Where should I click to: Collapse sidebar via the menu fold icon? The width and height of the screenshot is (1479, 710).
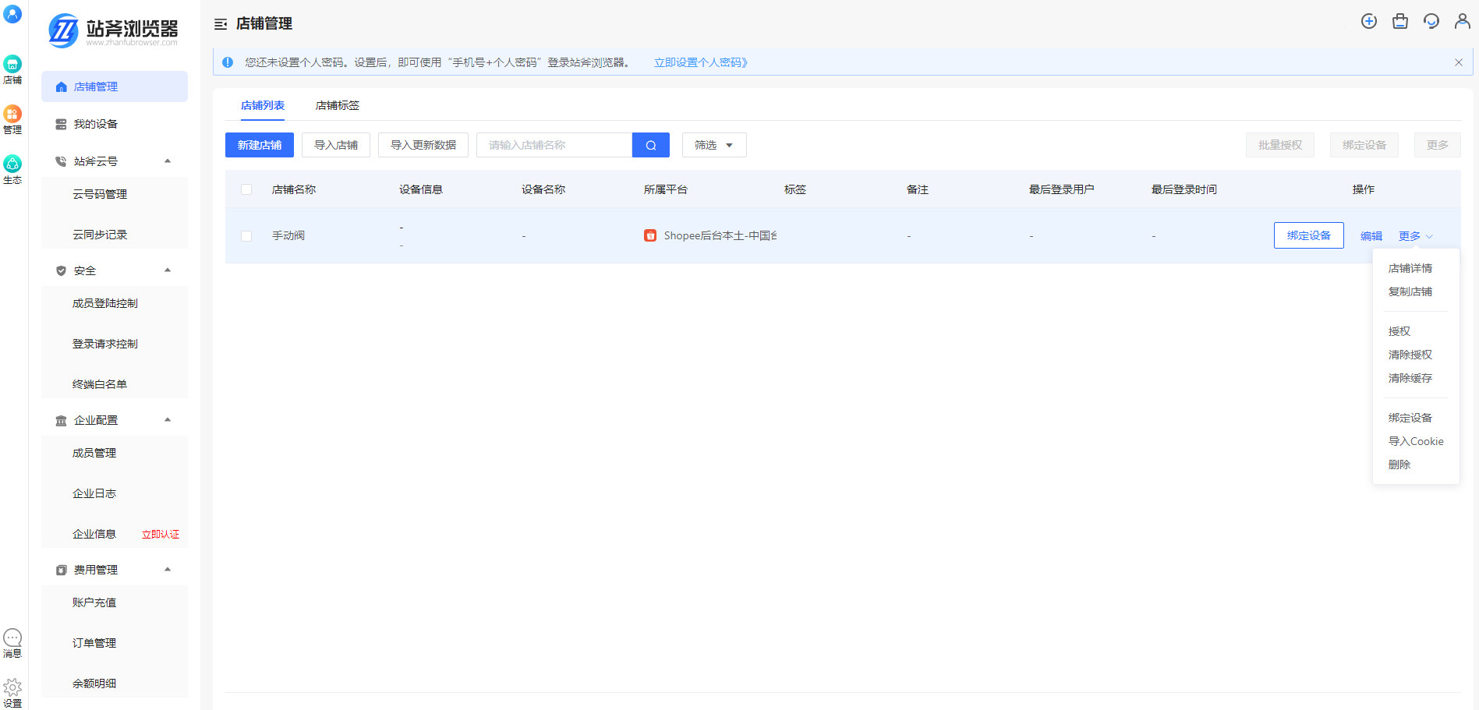[221, 24]
